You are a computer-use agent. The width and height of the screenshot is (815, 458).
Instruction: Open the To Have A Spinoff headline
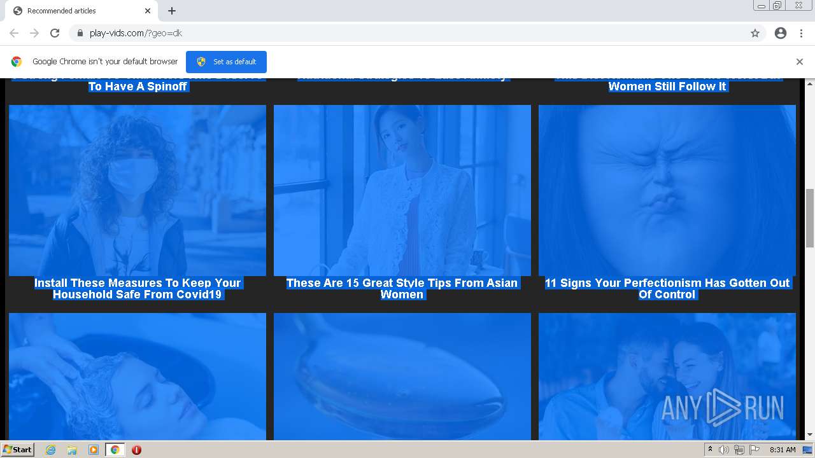coord(138,87)
